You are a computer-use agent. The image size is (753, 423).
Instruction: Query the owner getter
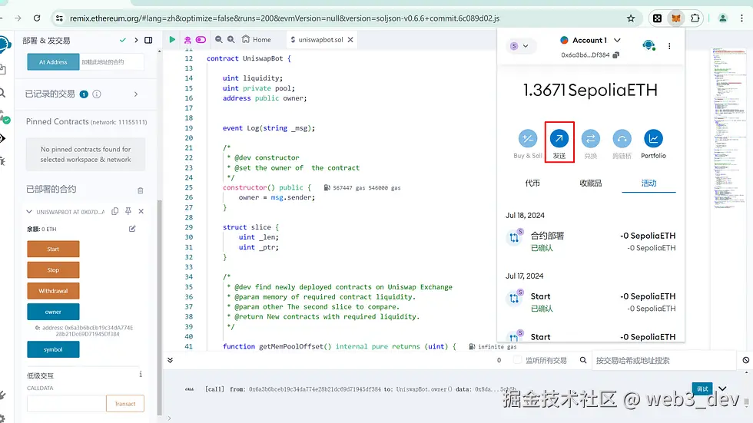[53, 312]
